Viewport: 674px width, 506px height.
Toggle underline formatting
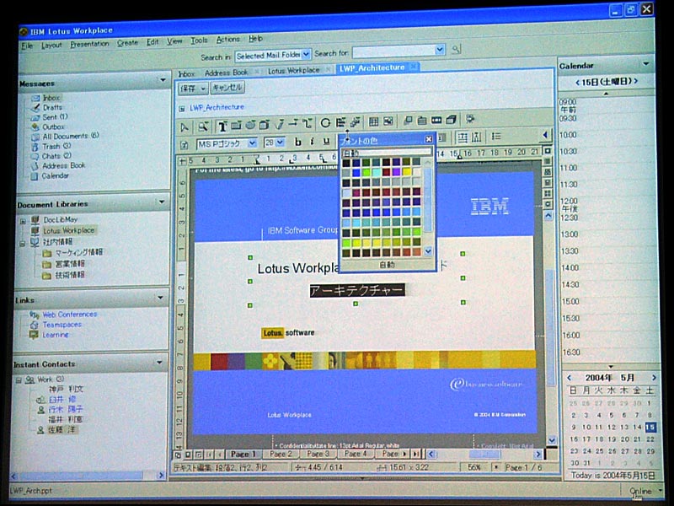(x=326, y=140)
